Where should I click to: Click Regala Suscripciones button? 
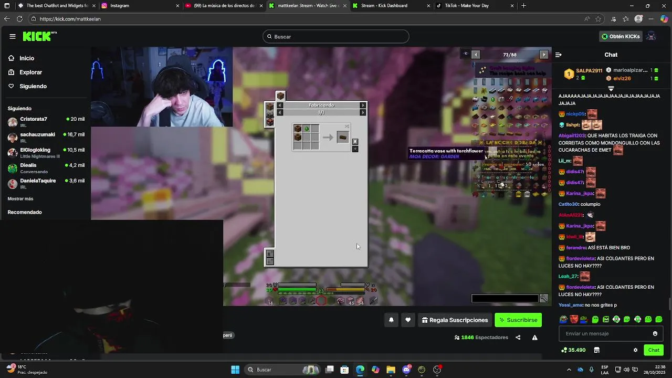coord(455,320)
